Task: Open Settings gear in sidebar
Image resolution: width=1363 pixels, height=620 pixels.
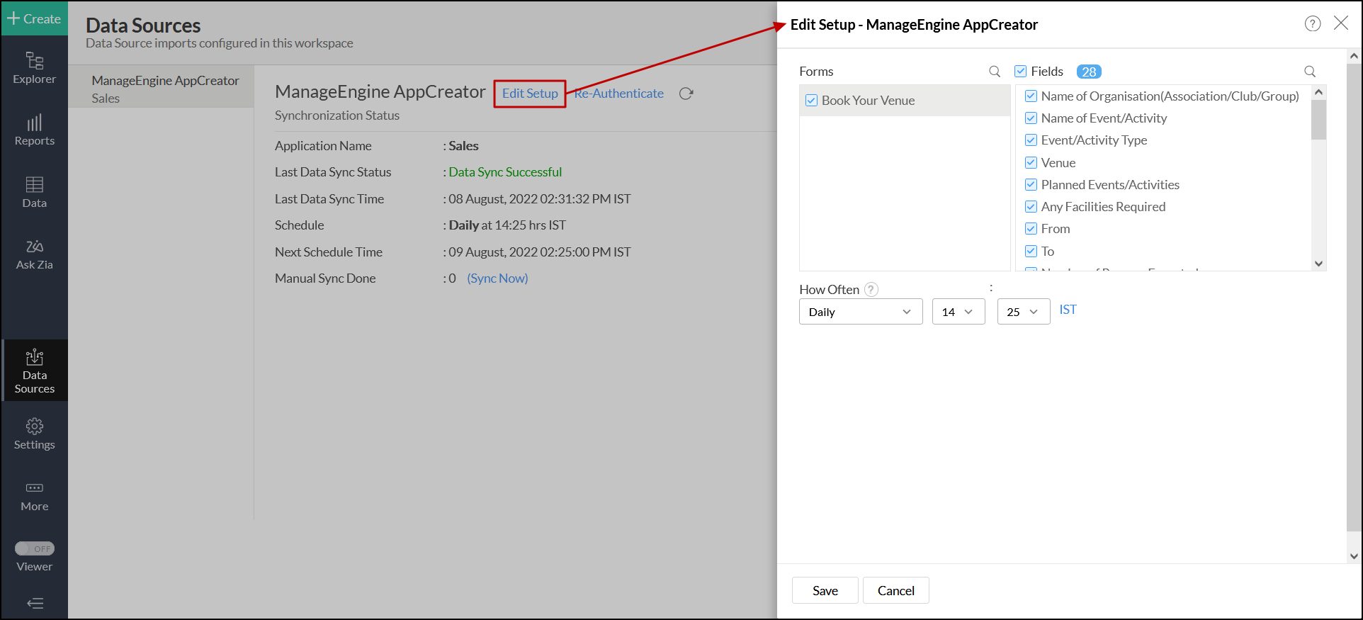Action: click(x=34, y=434)
